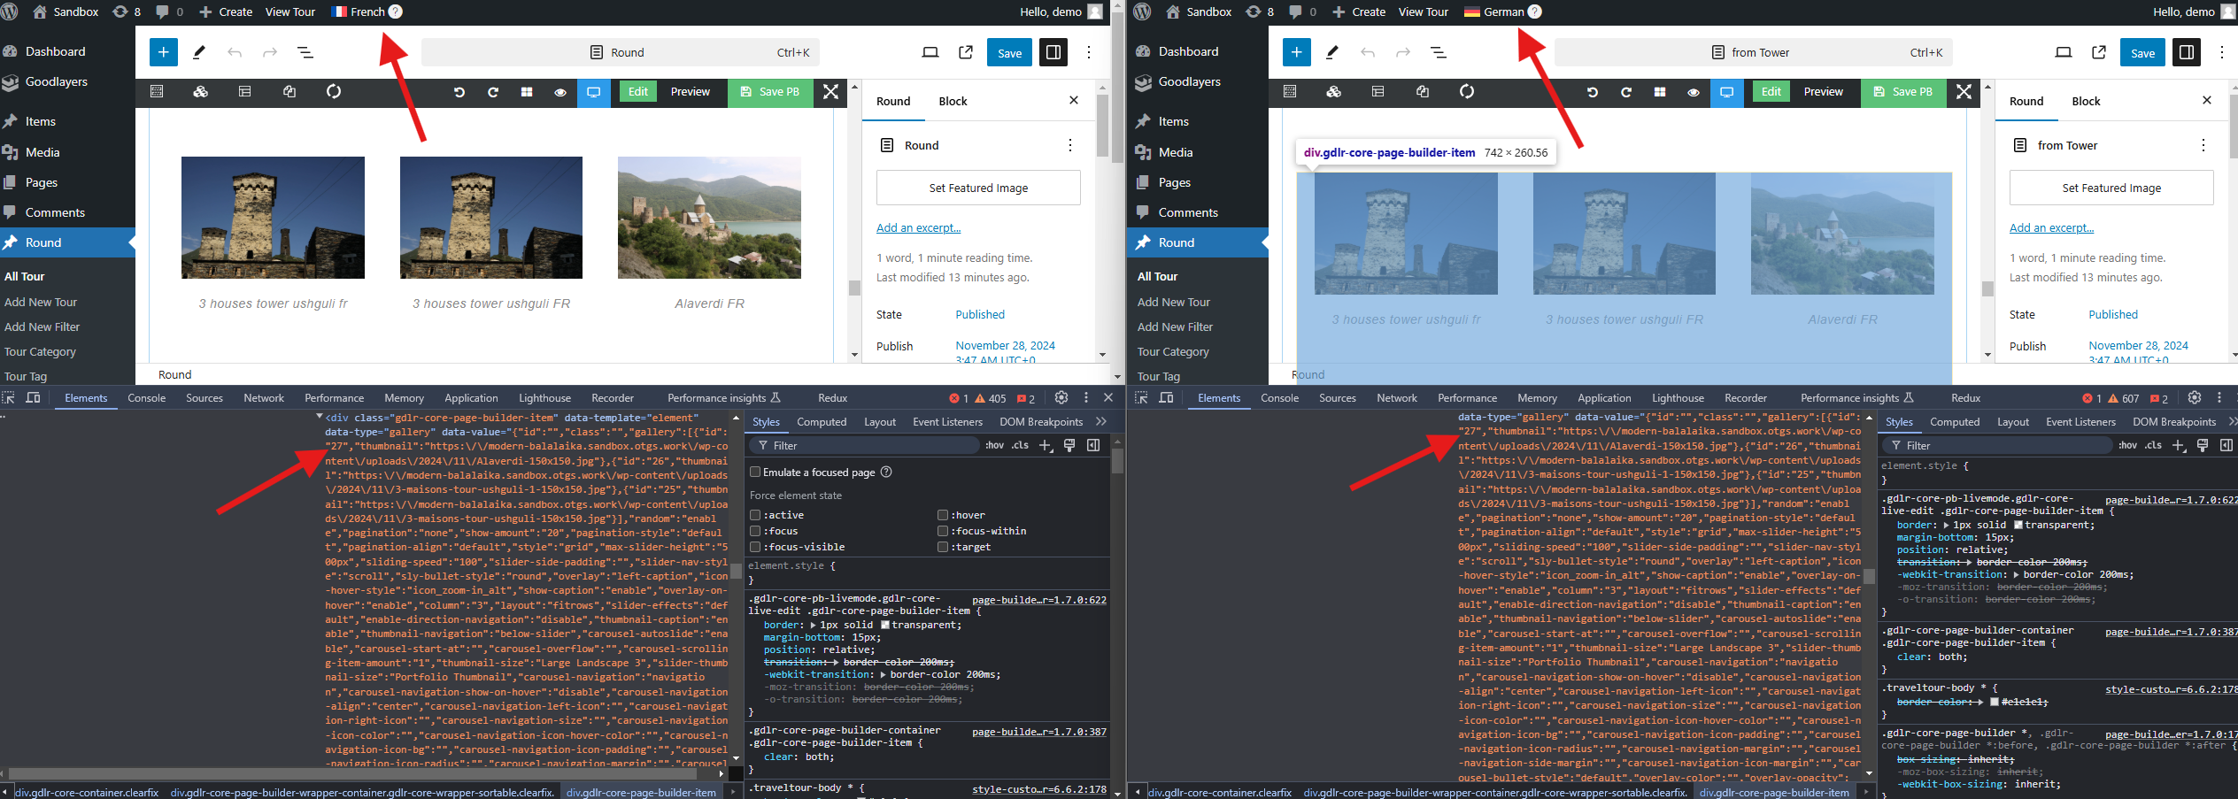This screenshot has width=2238, height=799.
Task: Switch to Network tab in right DevTools
Action: [1397, 398]
